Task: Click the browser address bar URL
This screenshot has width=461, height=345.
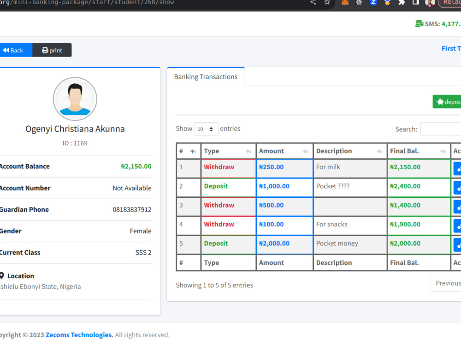Action: [x=87, y=2]
